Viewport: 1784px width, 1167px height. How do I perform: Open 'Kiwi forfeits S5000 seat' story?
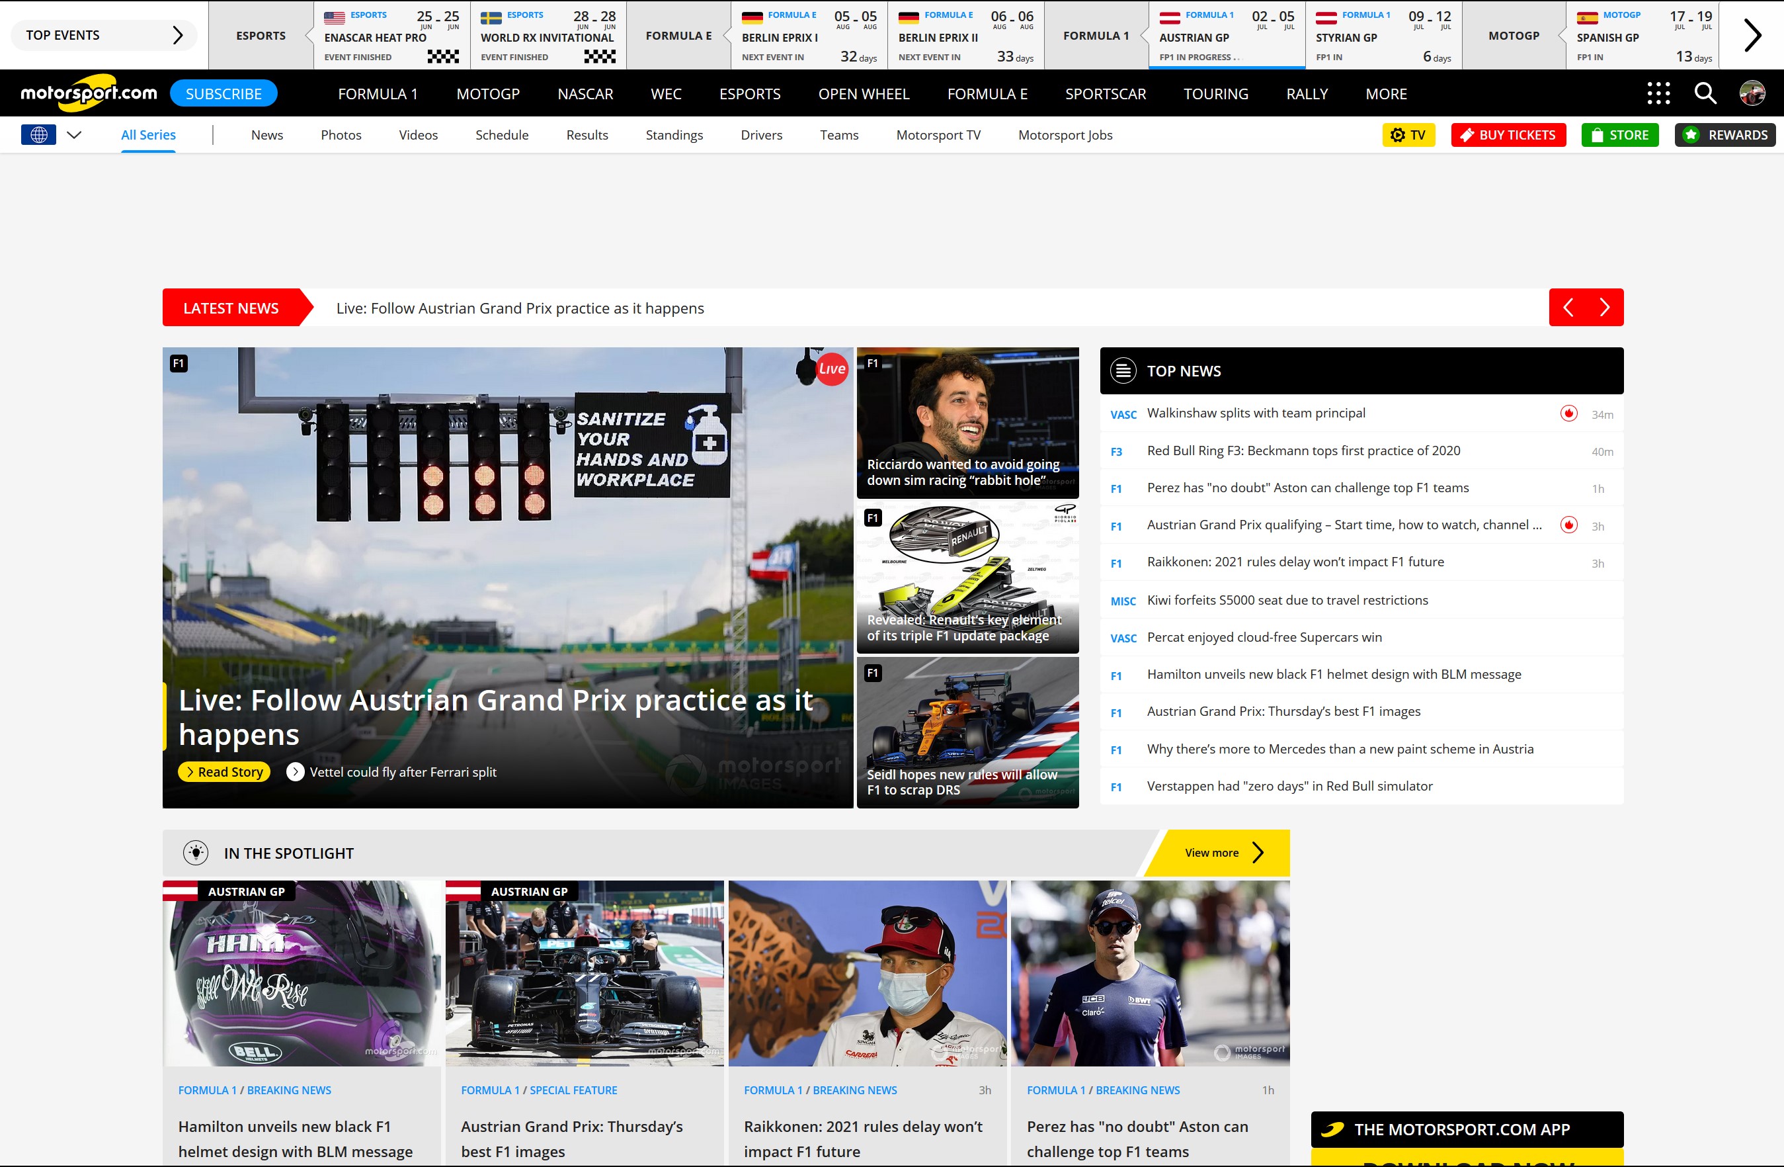pyautogui.click(x=1287, y=600)
